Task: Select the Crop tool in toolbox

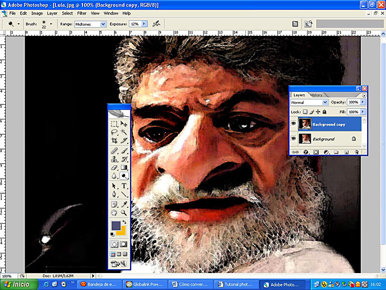Action: (x=114, y=141)
